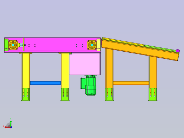Screen dimensions: 184x138
Task: Select the green gear motor
Action: tap(91, 85)
